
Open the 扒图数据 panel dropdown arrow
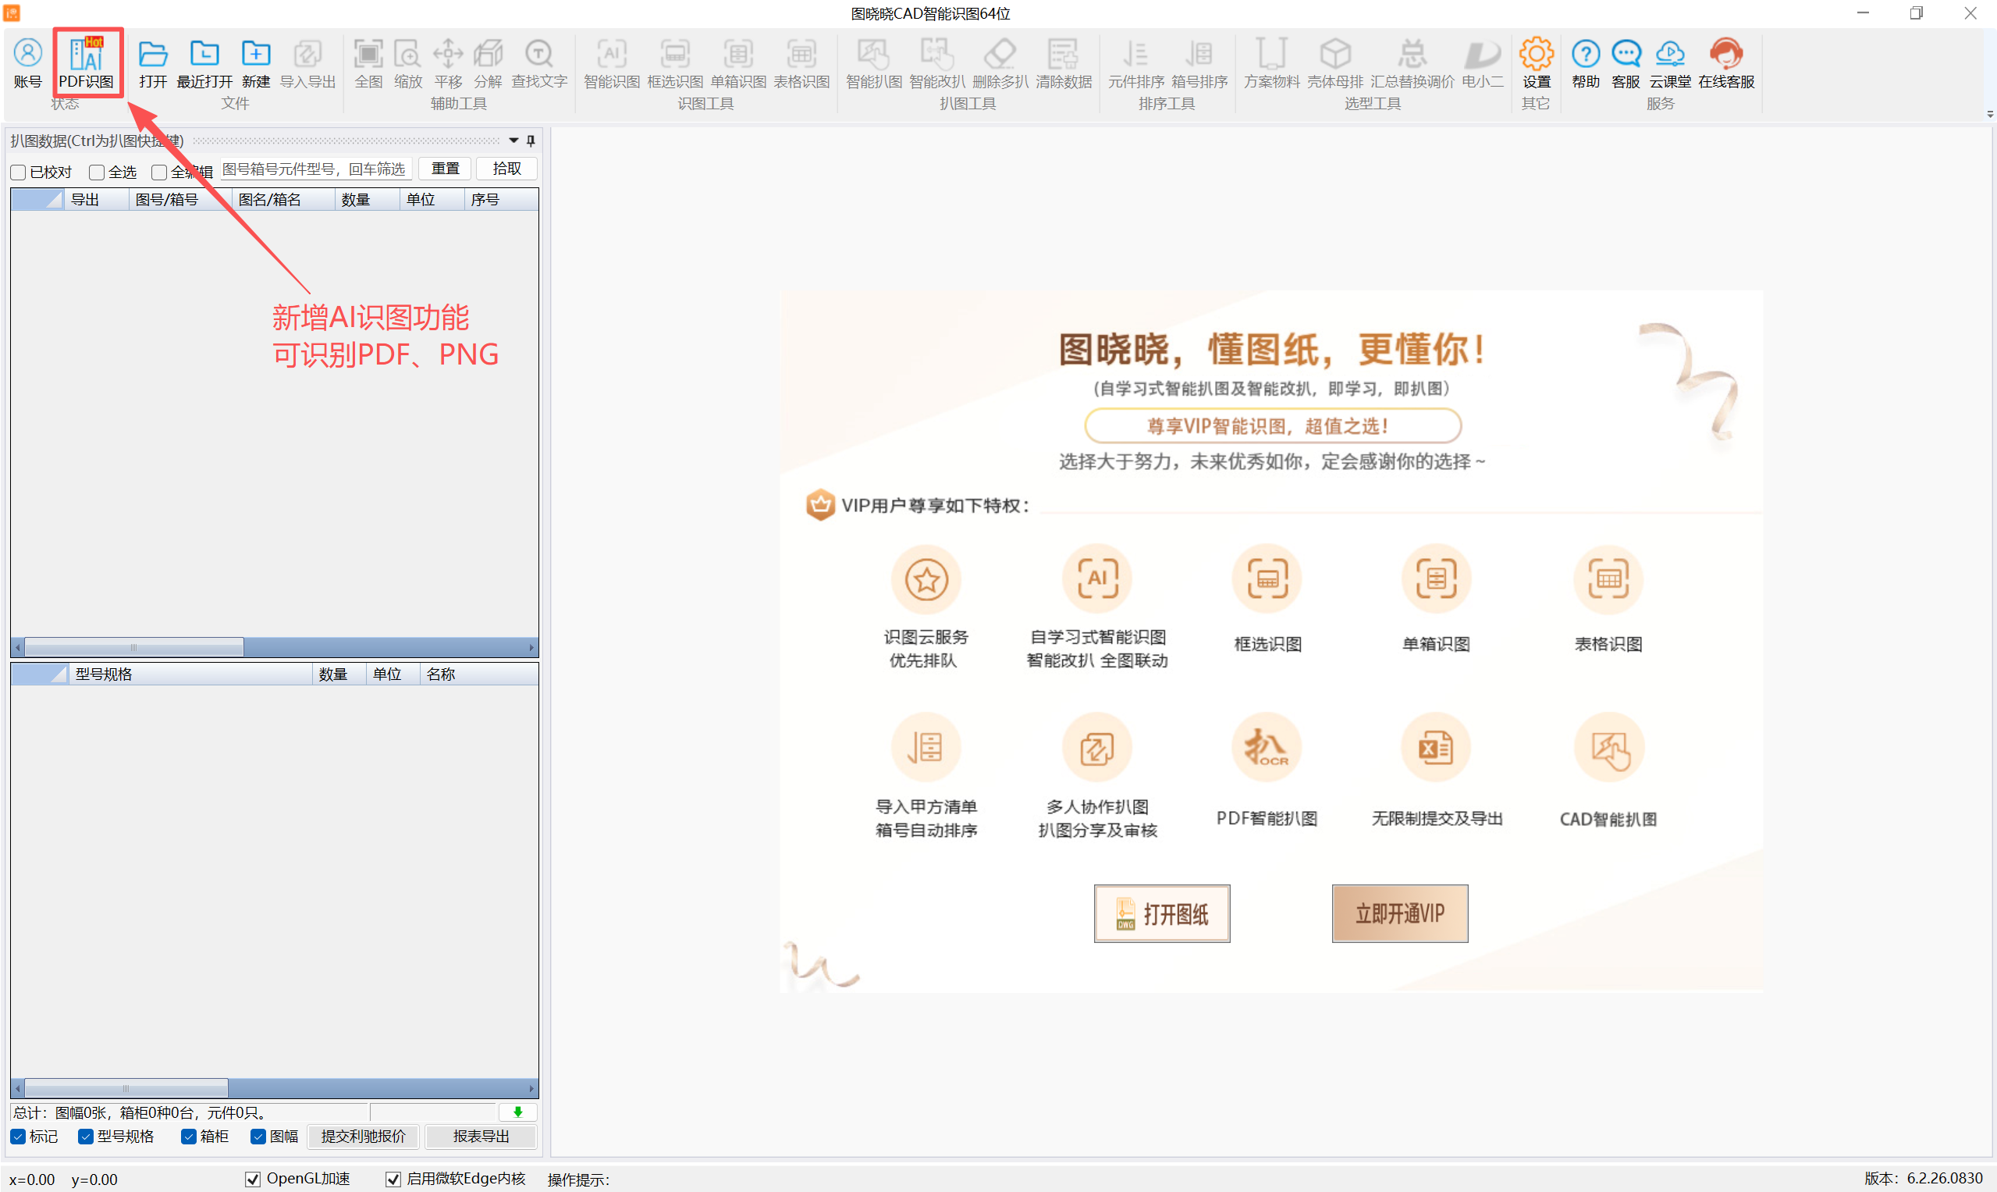coord(514,141)
